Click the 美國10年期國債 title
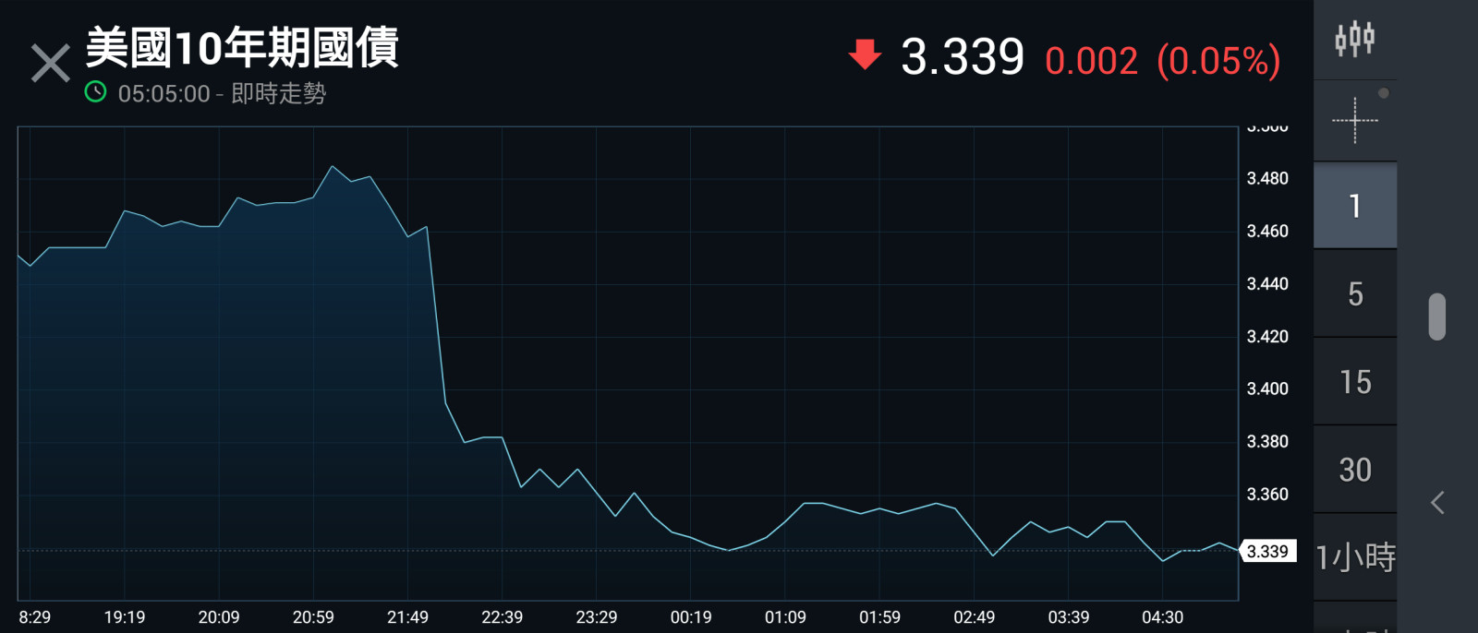This screenshot has width=1478, height=633. (242, 48)
